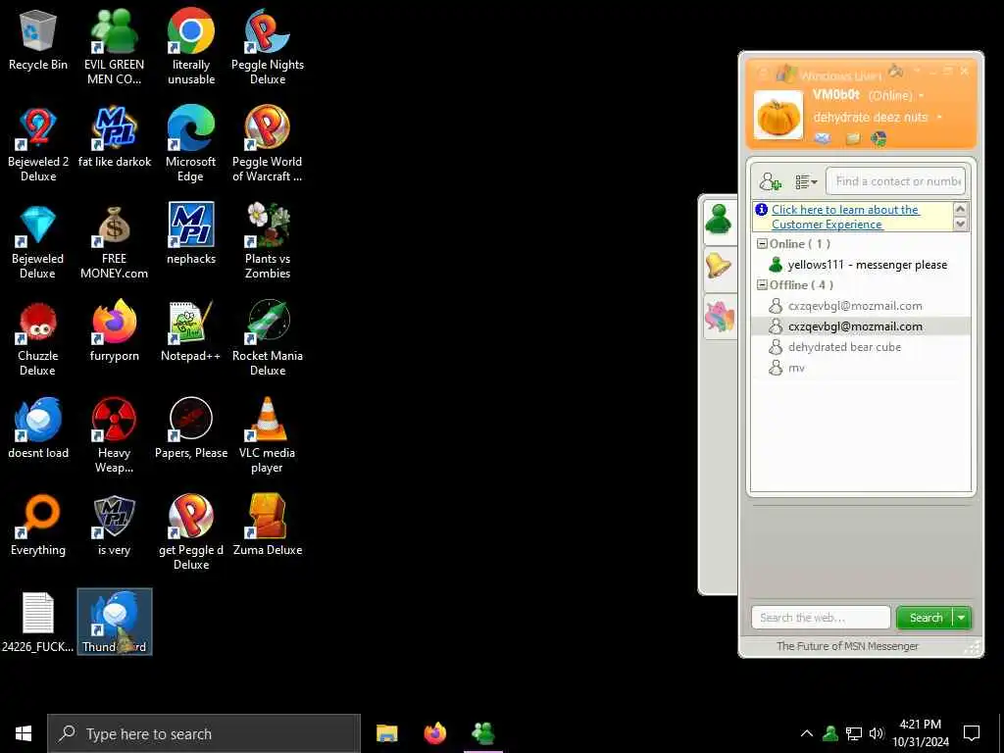Click the Messenger taskbar button

482,733
